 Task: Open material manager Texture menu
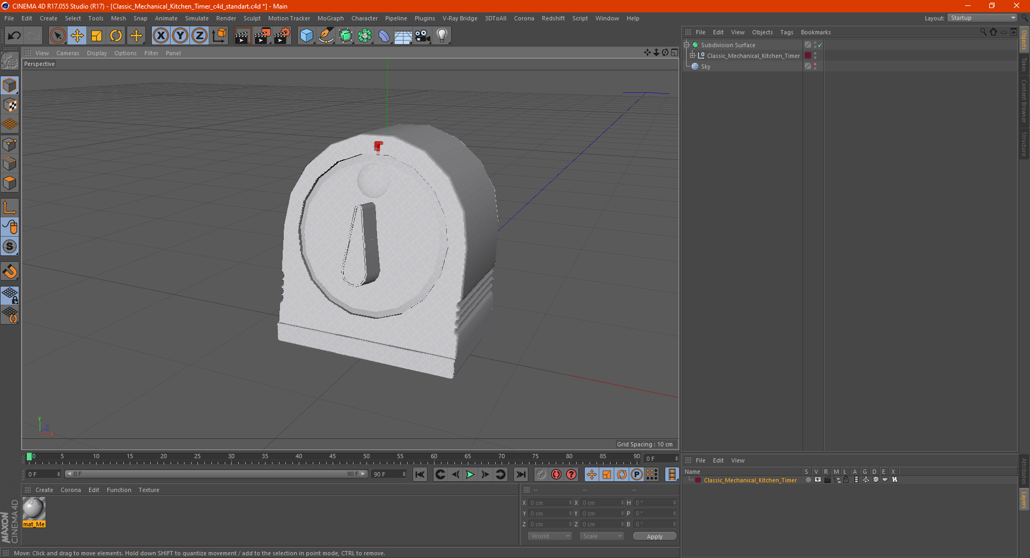pos(149,490)
